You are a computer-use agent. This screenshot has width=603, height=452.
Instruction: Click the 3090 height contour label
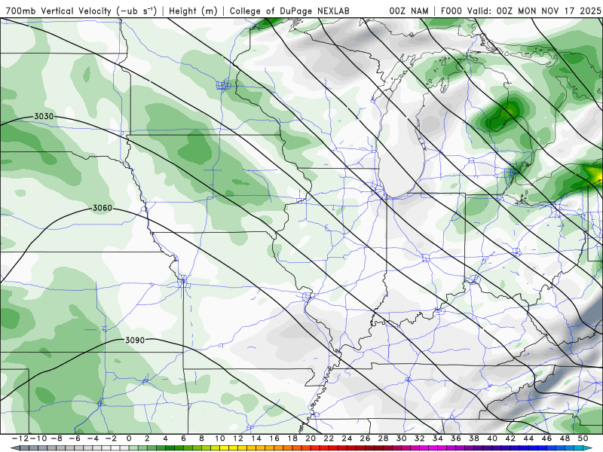[x=135, y=341]
